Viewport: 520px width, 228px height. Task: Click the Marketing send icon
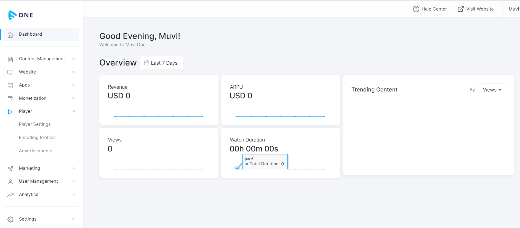click(10, 168)
